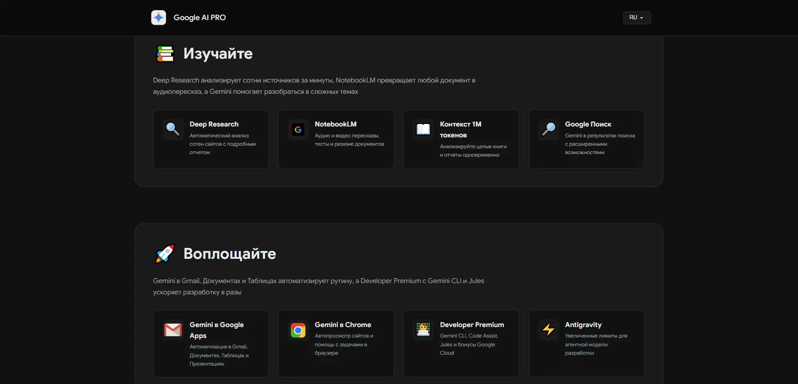Click the description 'Gemini CLI, Code Assist, Jules'
Screen dimensions: 798x384
(x=469, y=344)
